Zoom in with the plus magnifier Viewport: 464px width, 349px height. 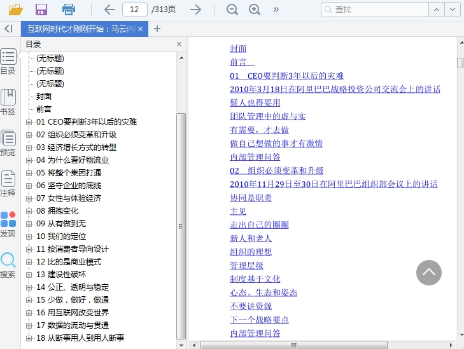255,10
